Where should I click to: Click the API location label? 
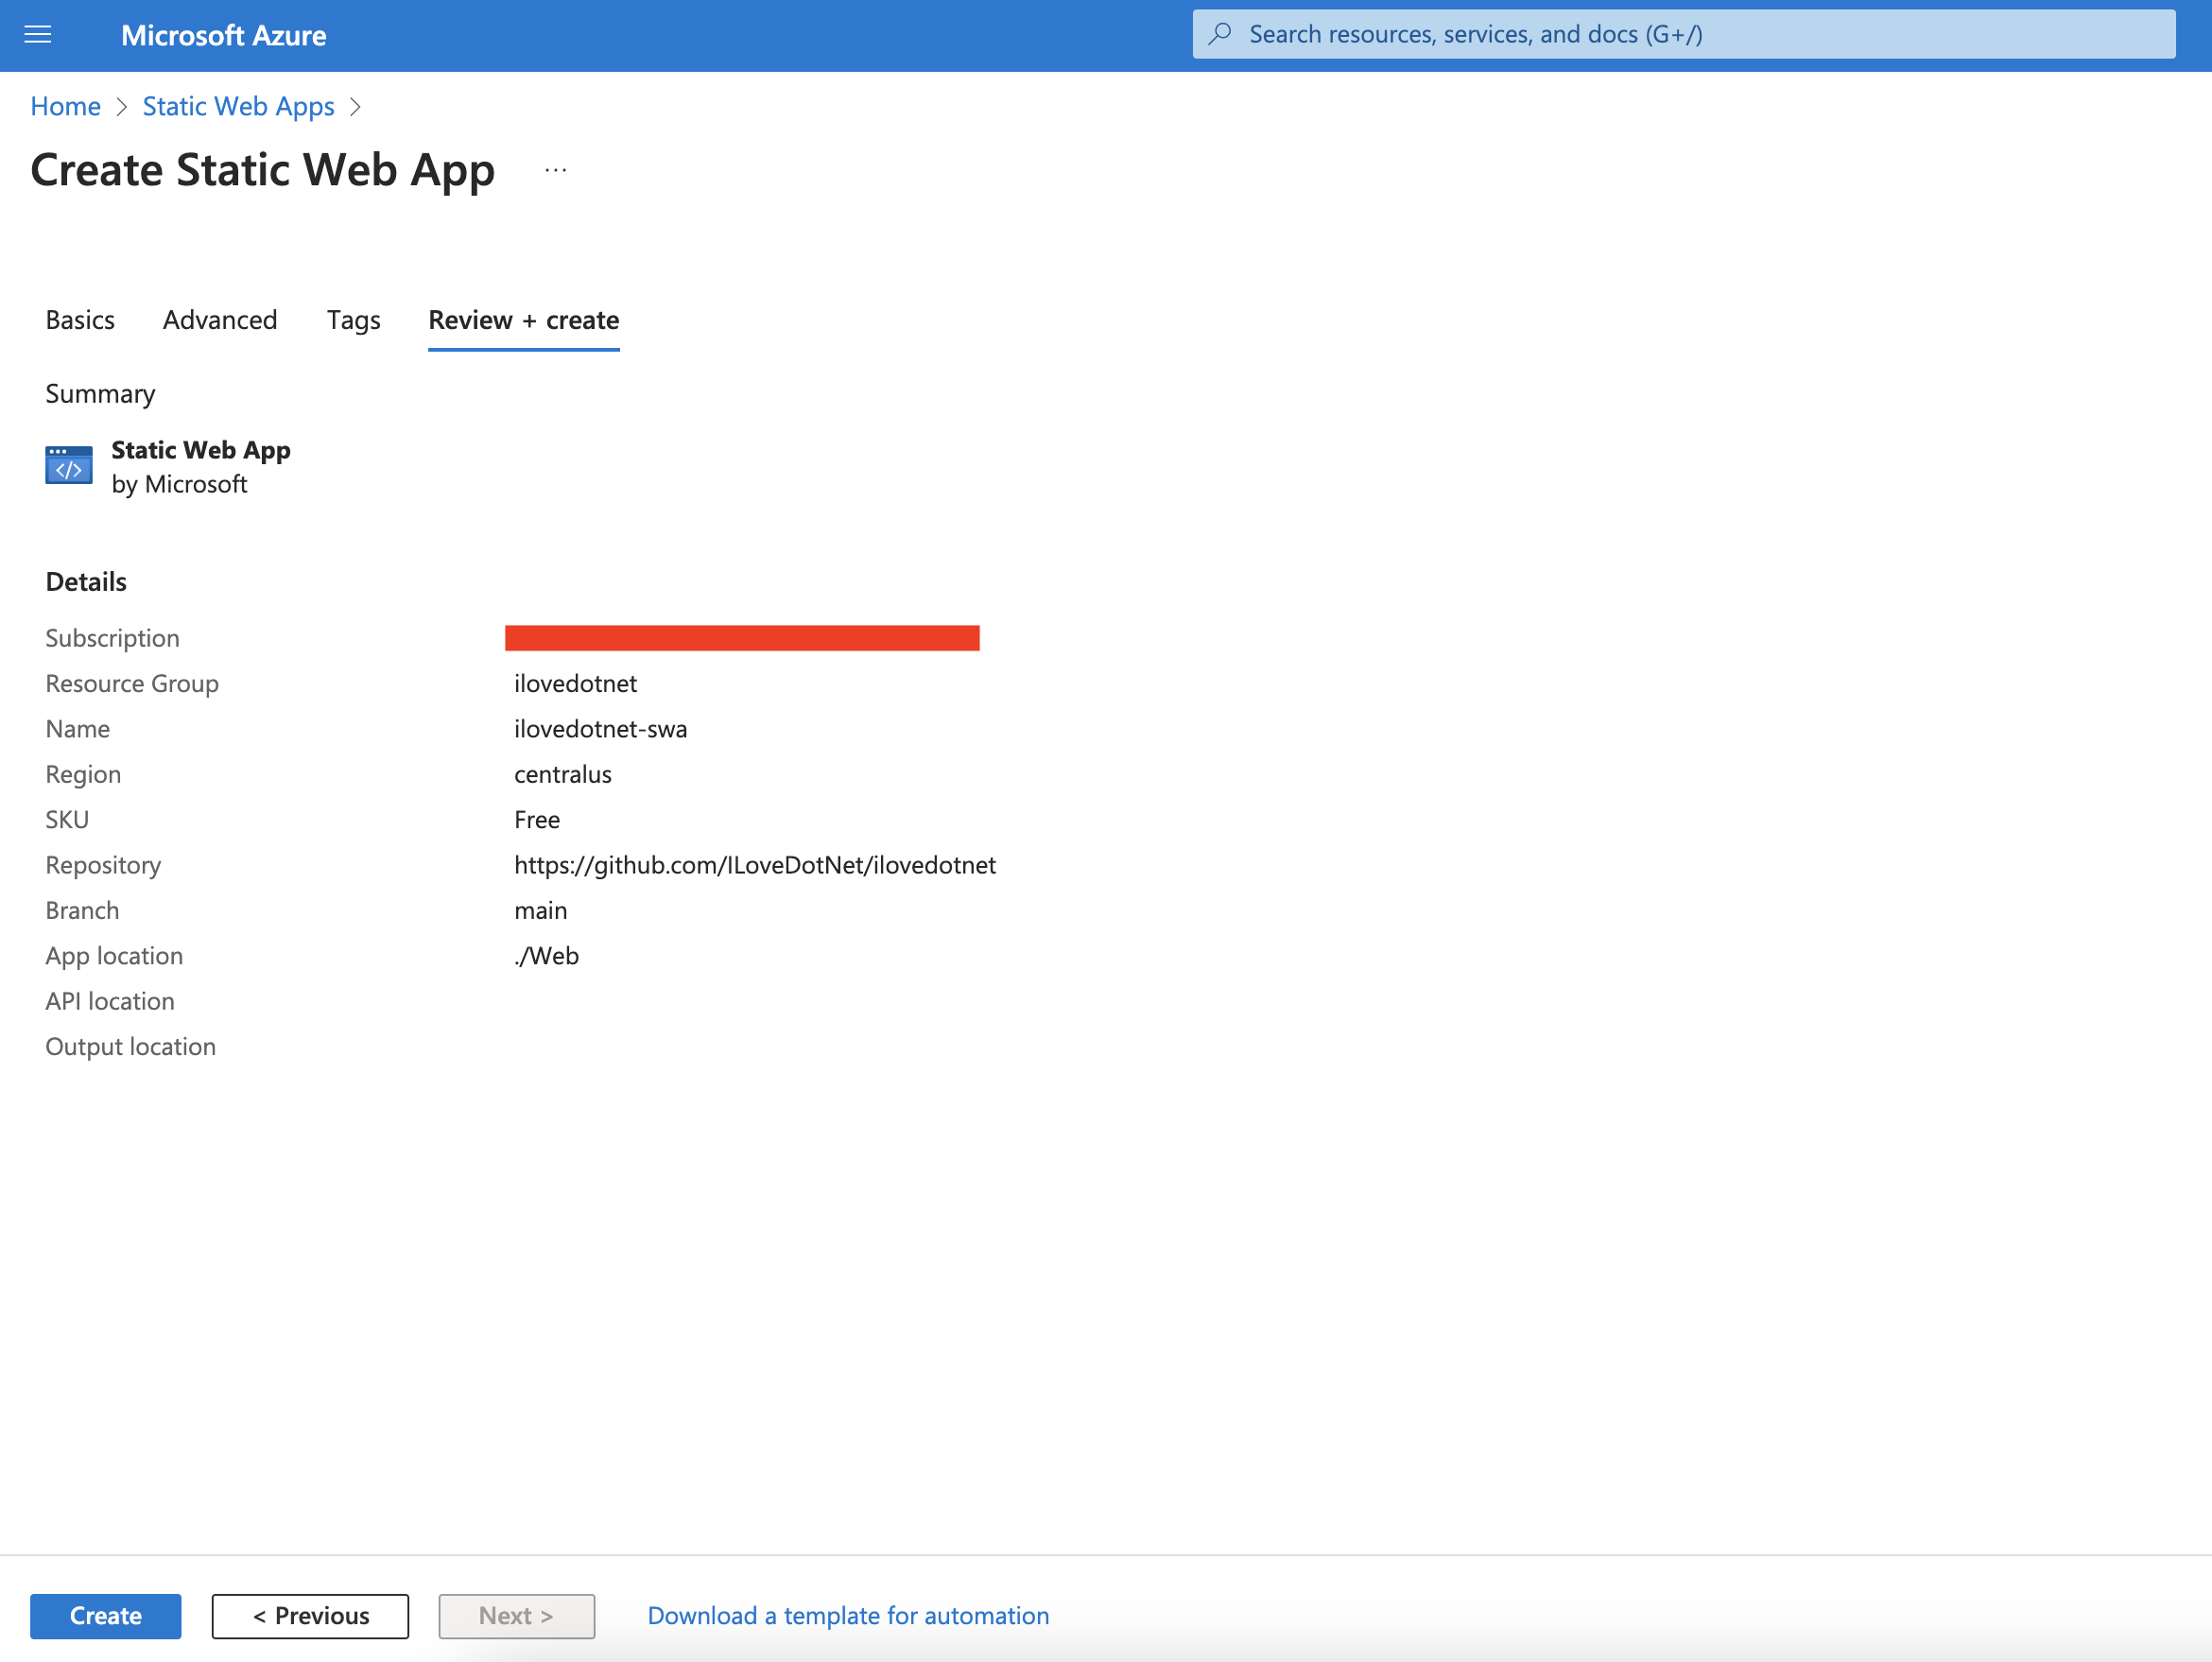(110, 1002)
